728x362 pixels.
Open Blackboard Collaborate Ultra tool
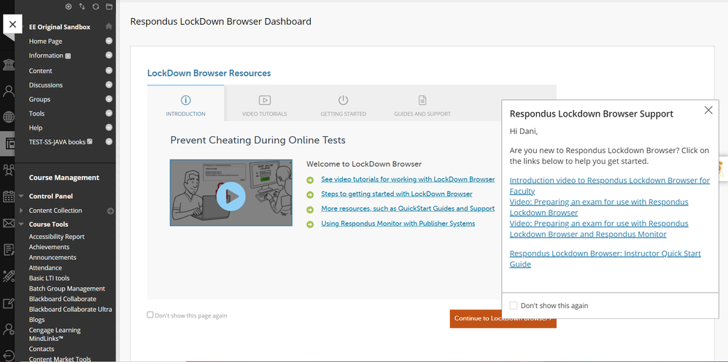click(x=70, y=309)
